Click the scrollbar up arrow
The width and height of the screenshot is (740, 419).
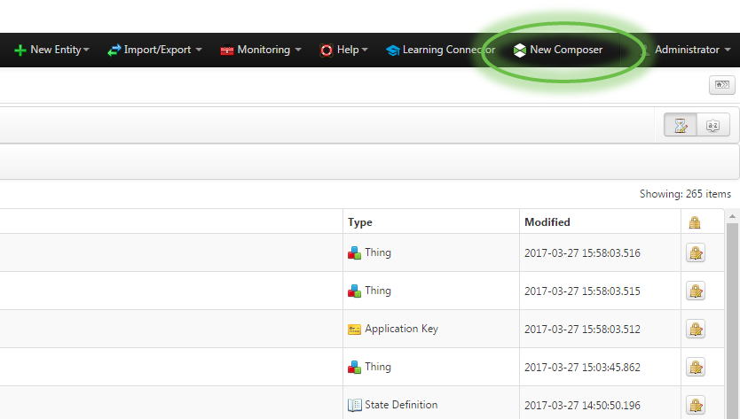(x=732, y=217)
